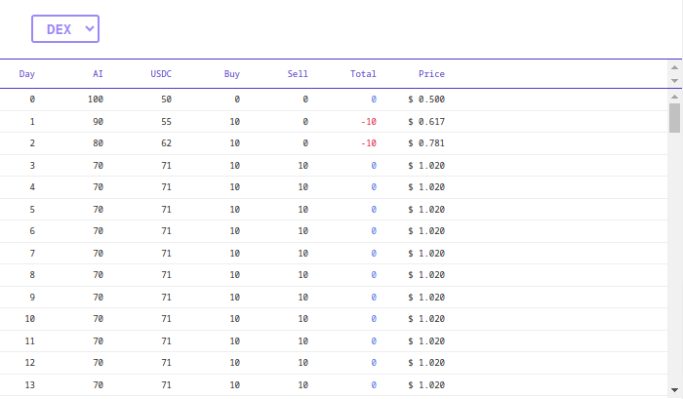The image size is (683, 399).
Task: Click the AI column header
Action: click(x=98, y=74)
